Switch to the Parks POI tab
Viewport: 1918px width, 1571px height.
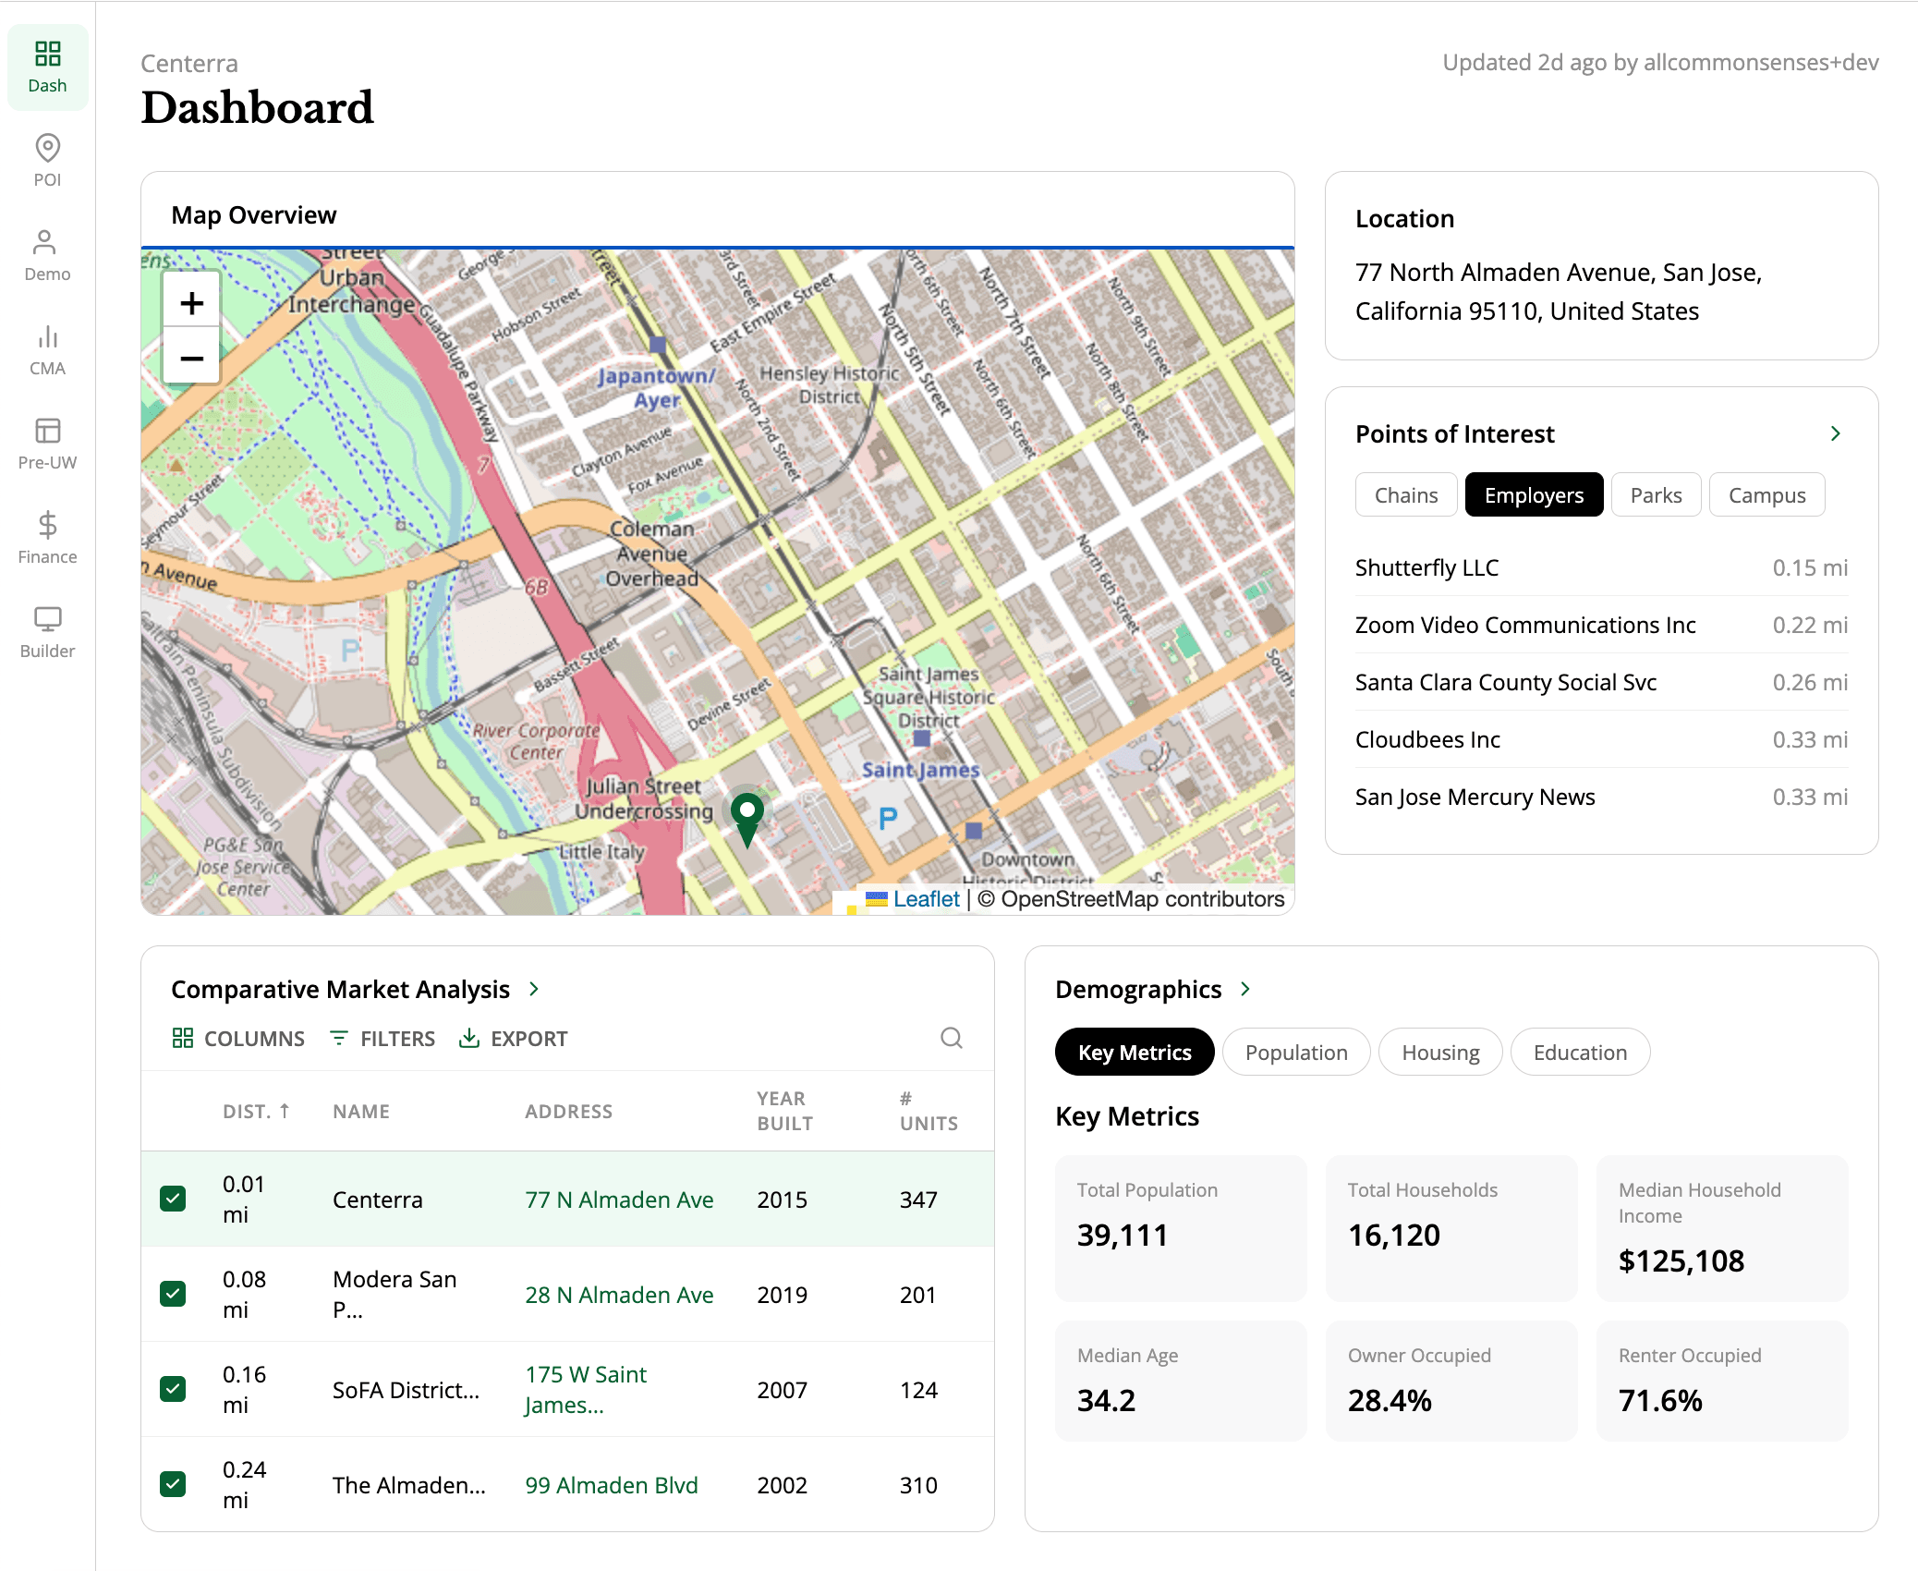pyautogui.click(x=1655, y=495)
